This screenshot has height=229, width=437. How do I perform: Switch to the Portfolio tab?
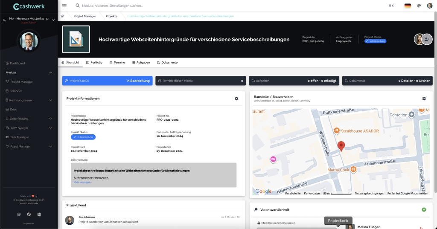[94, 62]
